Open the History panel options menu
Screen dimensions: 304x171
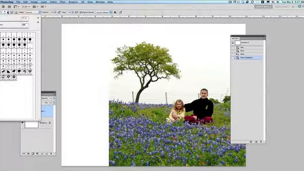264,38
